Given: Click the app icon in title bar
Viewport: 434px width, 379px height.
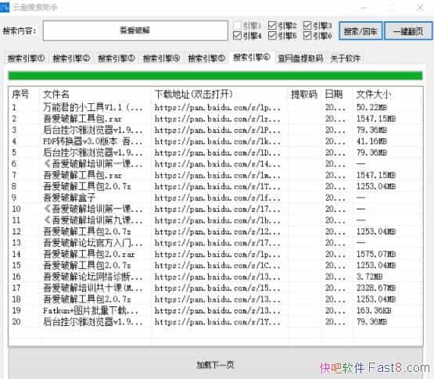Looking at the screenshot, I should pos(5,8).
